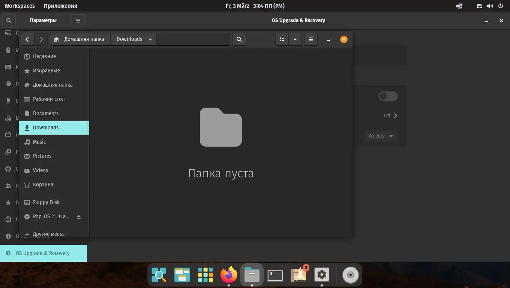Image resolution: width=510 pixels, height=288 pixels.
Task: Click the file manager search icon
Action: coord(239,39)
